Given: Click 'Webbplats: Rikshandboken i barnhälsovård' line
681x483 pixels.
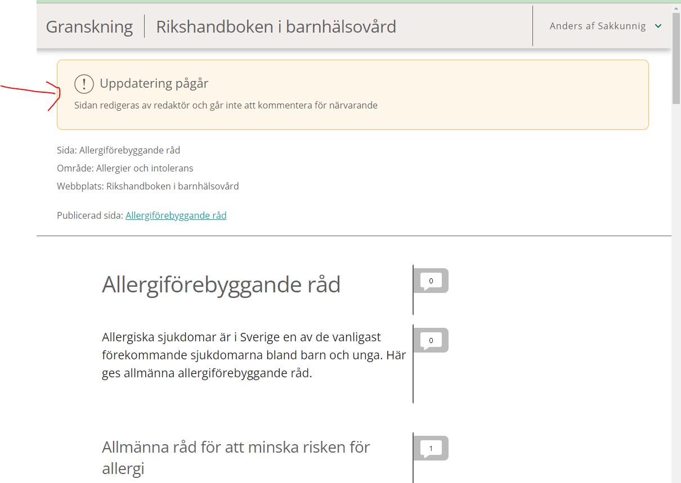Looking at the screenshot, I should 148,186.
